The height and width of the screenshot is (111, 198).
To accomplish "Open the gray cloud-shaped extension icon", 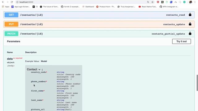I will click(x=175, y=2).
